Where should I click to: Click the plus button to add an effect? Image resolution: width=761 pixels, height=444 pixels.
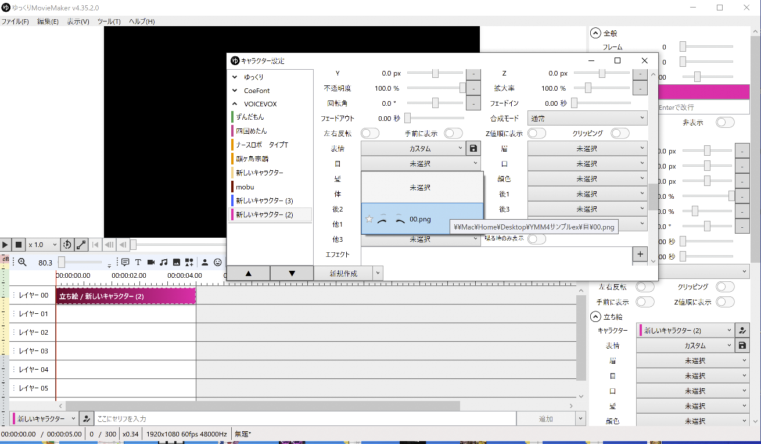[640, 254]
